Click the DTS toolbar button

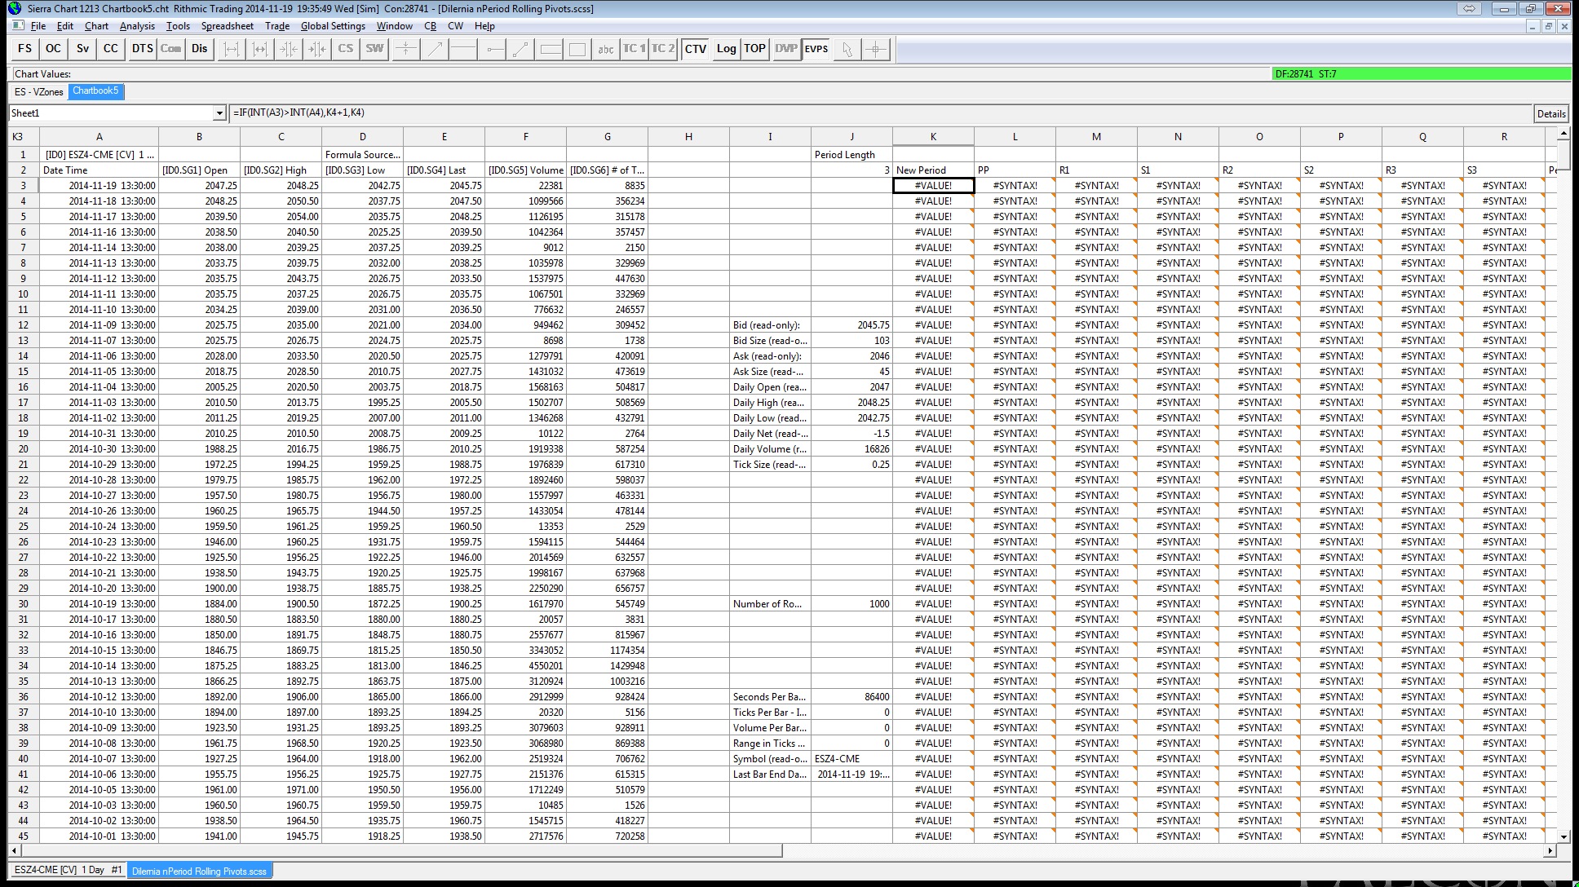click(142, 49)
